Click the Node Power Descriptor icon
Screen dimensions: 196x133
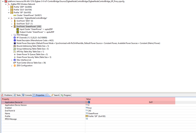coord(15,43)
